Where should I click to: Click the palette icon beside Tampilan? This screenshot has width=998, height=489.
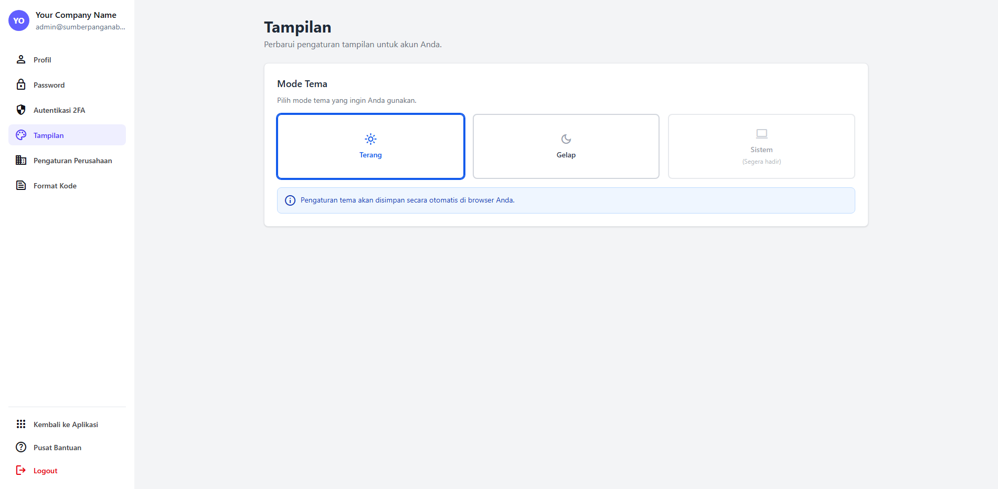[x=21, y=135]
